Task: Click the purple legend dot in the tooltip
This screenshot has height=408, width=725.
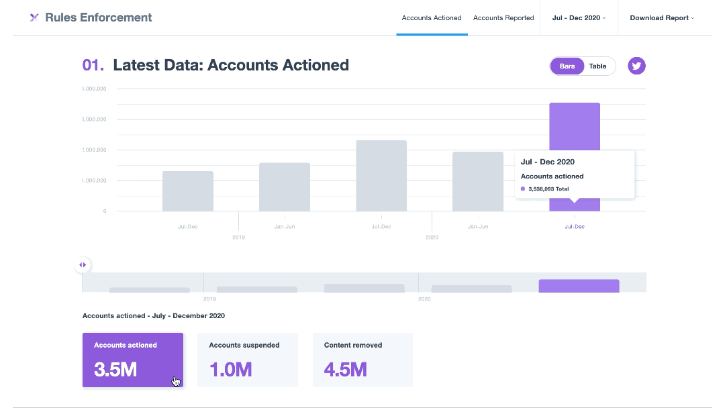Action: pyautogui.click(x=523, y=189)
